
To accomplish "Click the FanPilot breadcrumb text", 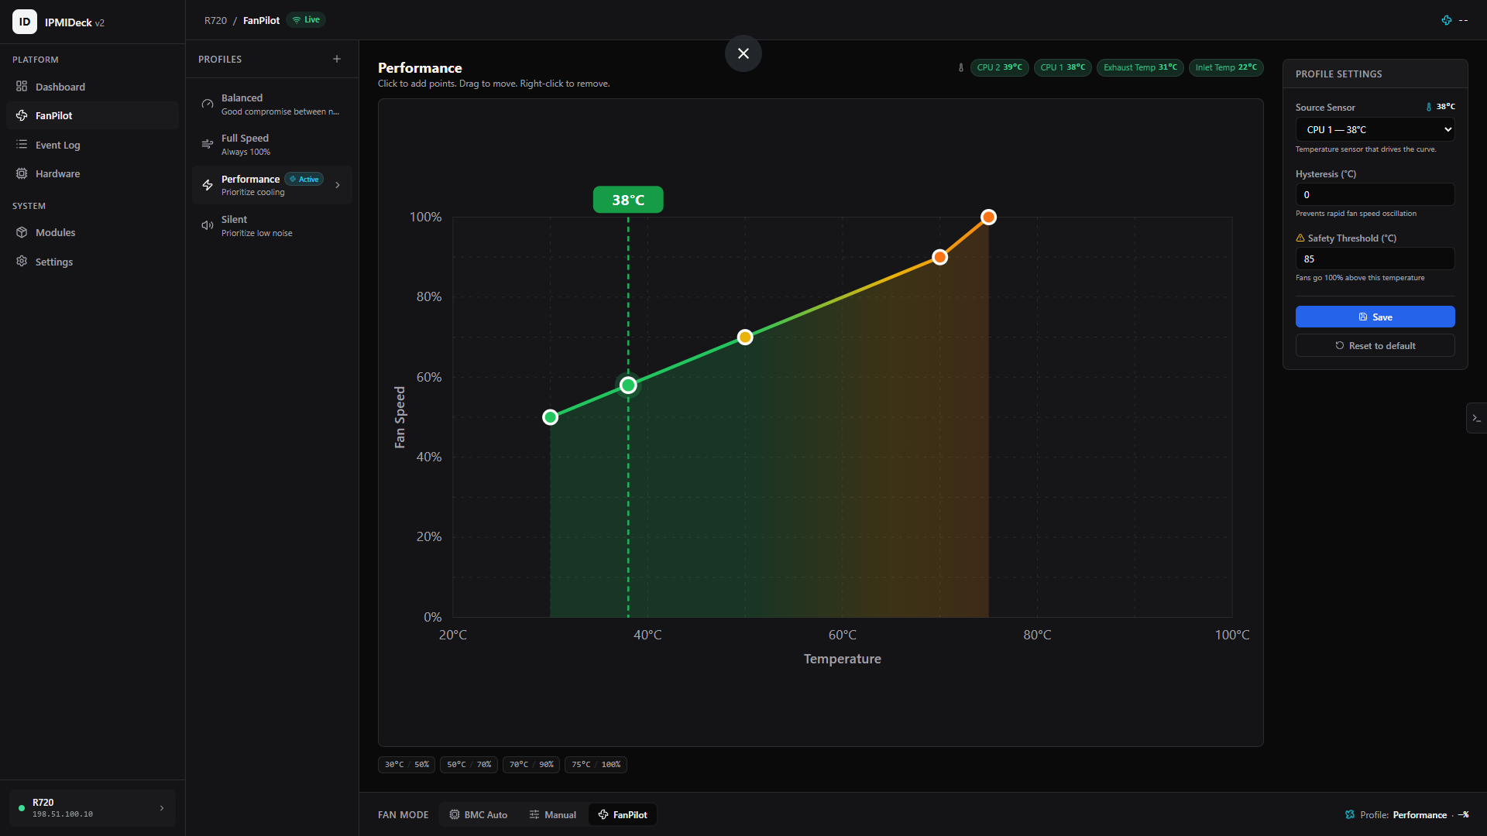I will point(261,20).
